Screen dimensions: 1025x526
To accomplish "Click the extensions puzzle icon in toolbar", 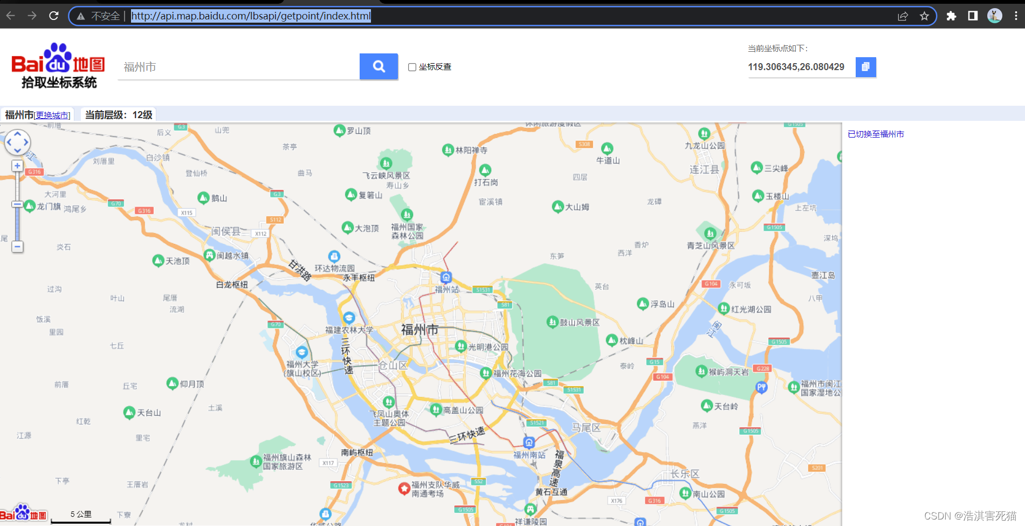I will pos(951,16).
